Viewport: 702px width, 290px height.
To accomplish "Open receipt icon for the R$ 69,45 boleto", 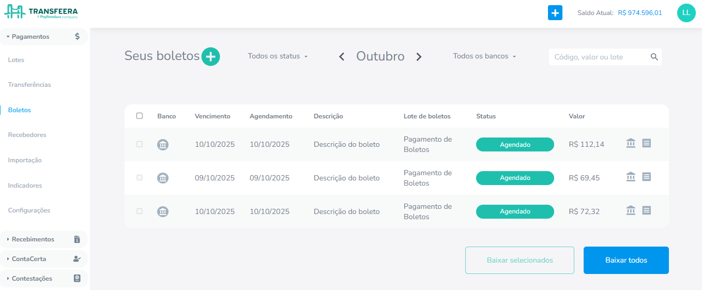I will pos(646,177).
